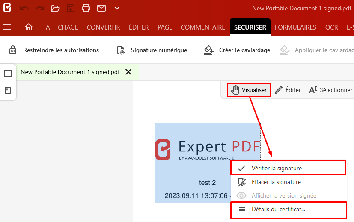Select Créer le caviardage
This screenshot has height=222, width=354.
click(237, 50)
